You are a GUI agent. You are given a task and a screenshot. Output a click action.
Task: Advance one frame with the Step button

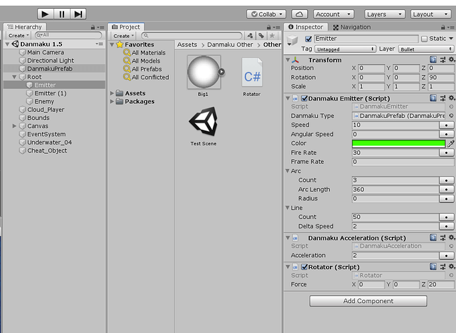78,14
